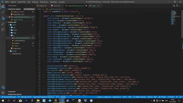
Task: Open the Explorer view in activity bar
Action: coord(3,7)
